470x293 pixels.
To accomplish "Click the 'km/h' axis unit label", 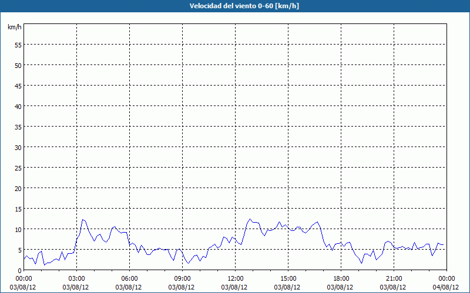I will click(x=14, y=27).
